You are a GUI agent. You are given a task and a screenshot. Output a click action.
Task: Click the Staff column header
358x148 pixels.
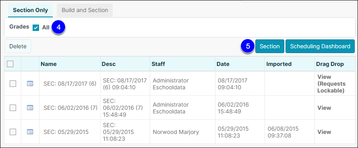pos(158,64)
